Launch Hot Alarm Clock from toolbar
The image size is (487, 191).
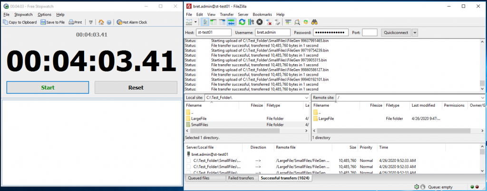[132, 22]
